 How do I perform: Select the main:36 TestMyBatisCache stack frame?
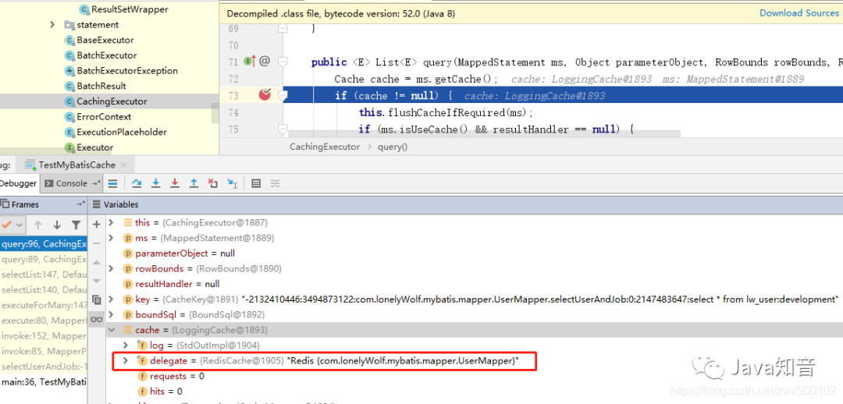(x=44, y=382)
